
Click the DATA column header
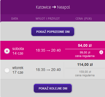[x=15, y=19]
